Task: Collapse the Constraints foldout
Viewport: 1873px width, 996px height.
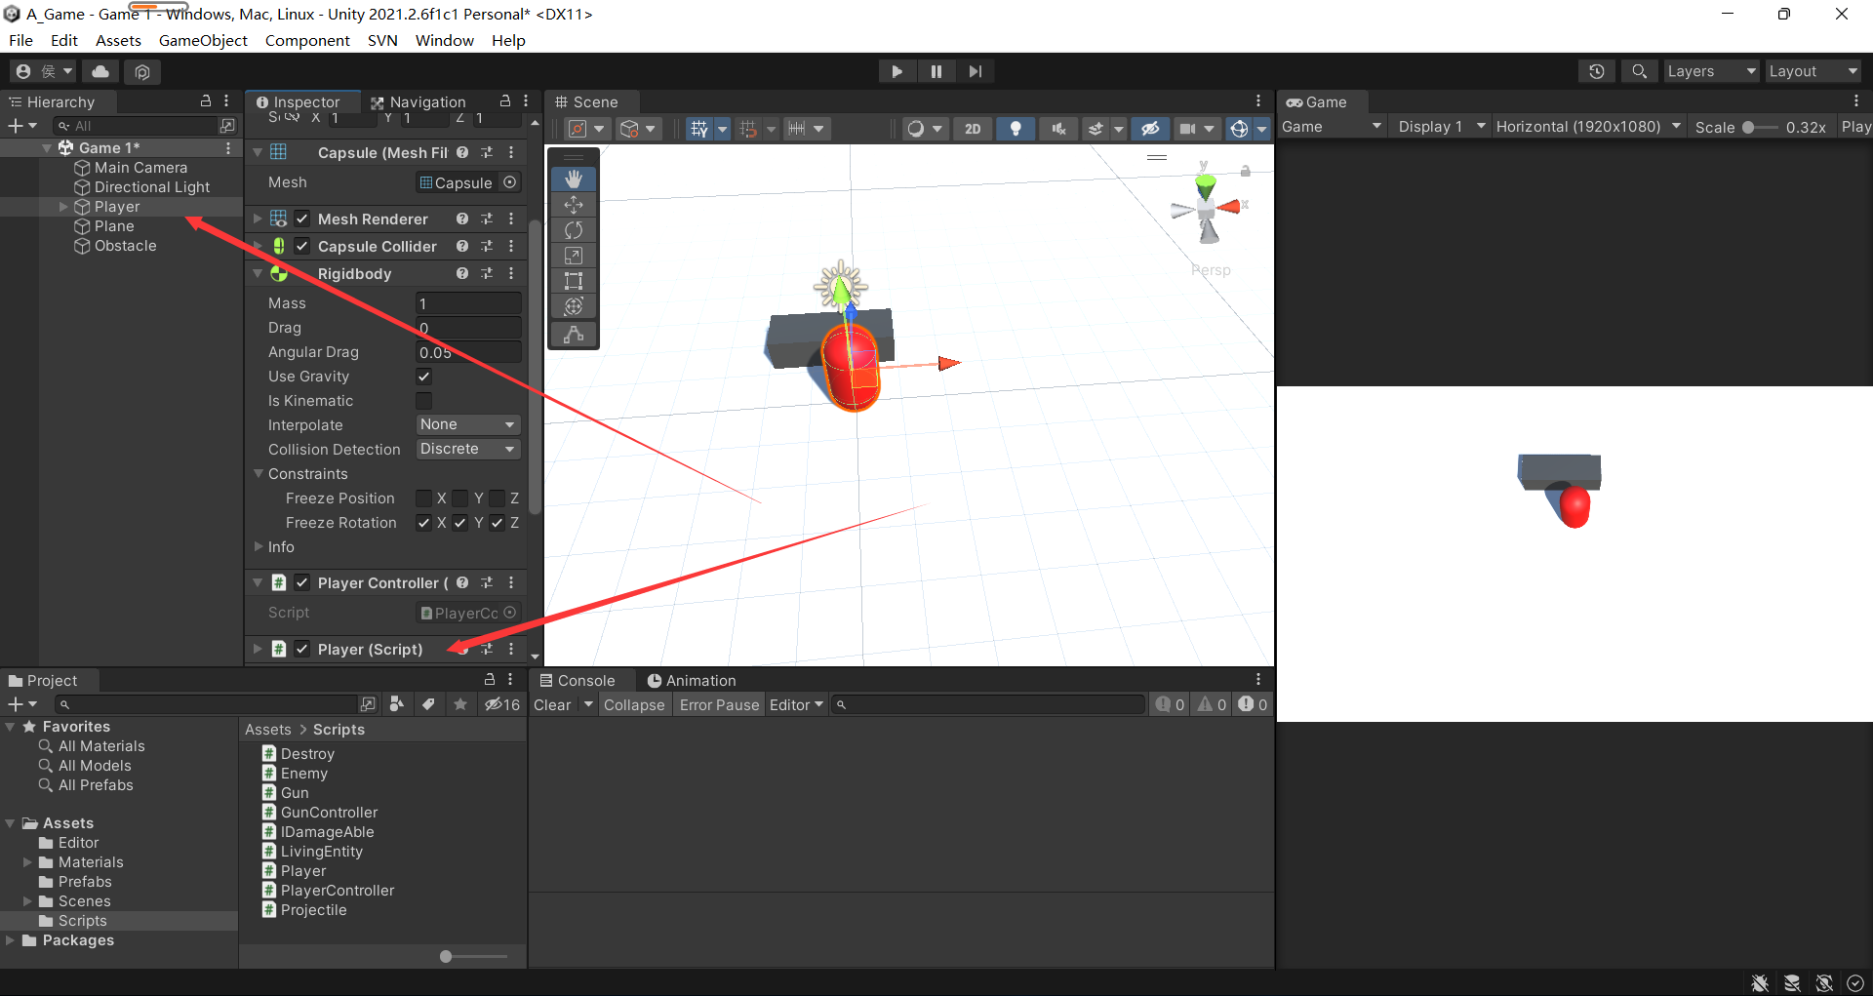Action: 259,474
